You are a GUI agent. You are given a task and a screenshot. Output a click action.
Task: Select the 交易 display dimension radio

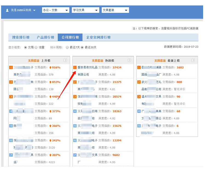pyautogui.click(x=26, y=47)
